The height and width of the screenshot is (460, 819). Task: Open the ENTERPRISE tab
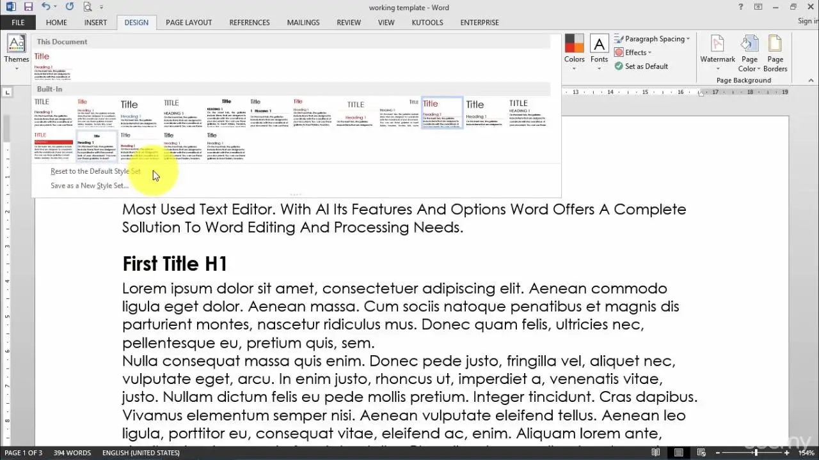coord(479,22)
